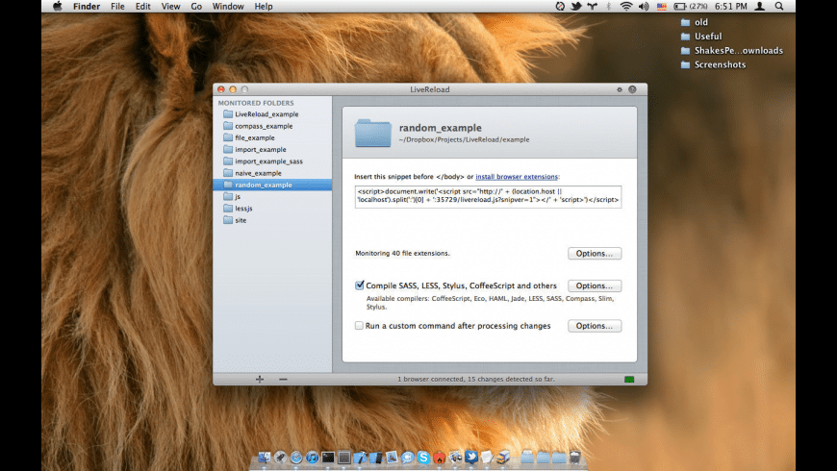Remove selected folder with minus button
Viewport: 837px width, 471px height.
coord(283,380)
